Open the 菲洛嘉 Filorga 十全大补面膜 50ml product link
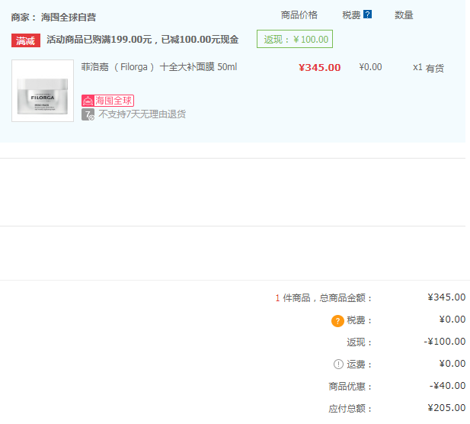Image resolution: width=470 pixels, height=424 pixels. tap(159, 67)
